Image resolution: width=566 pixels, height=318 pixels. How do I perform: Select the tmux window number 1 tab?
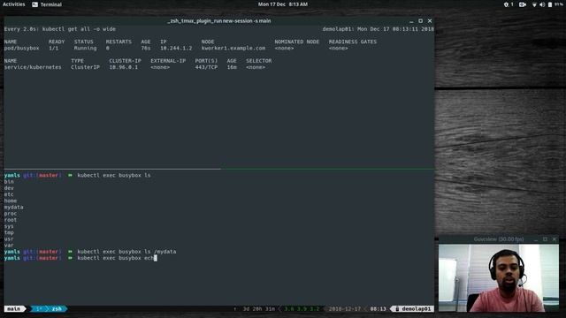[38, 309]
